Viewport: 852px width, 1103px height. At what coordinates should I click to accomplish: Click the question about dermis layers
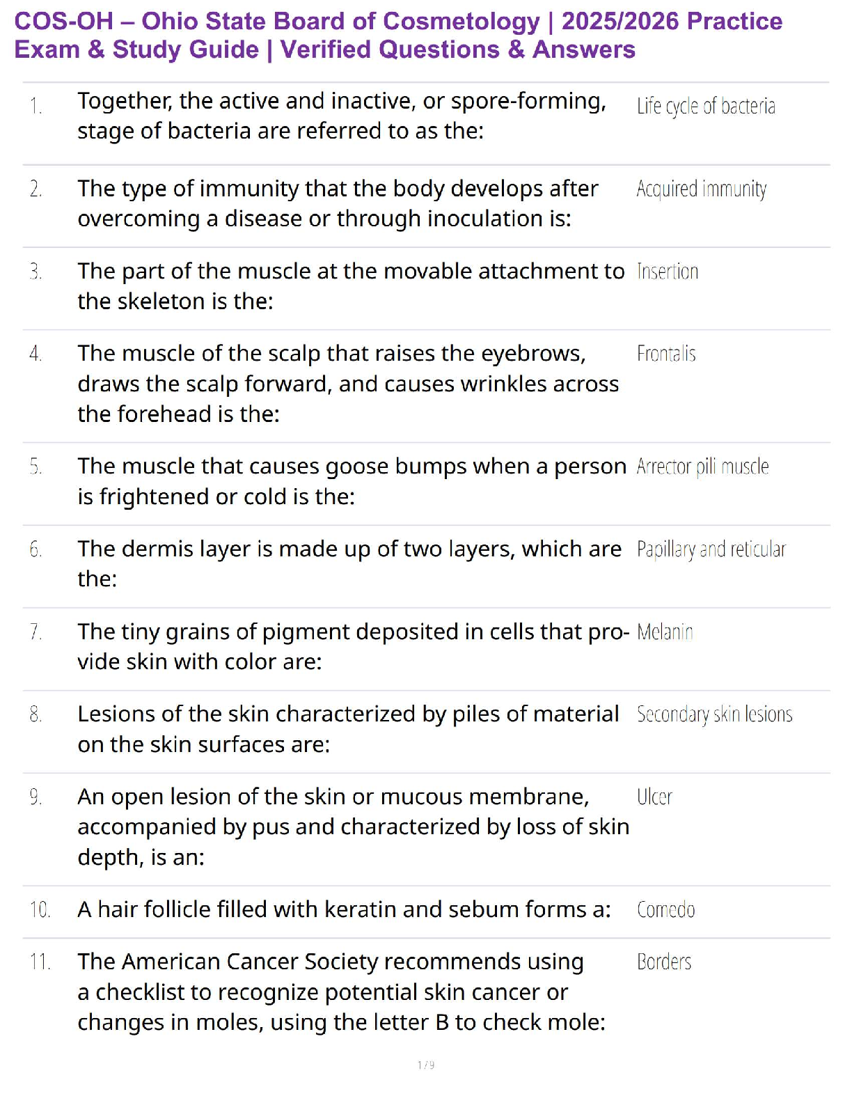click(349, 563)
